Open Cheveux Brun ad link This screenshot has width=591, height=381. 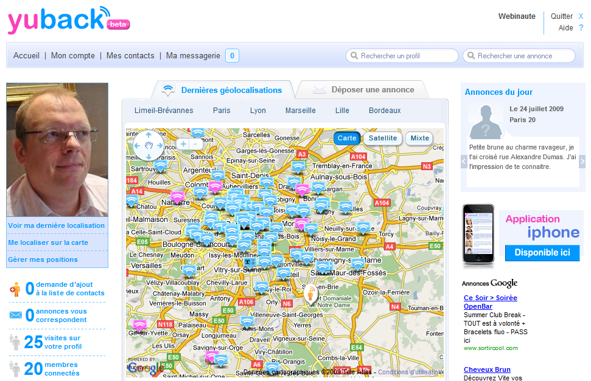click(x=487, y=369)
